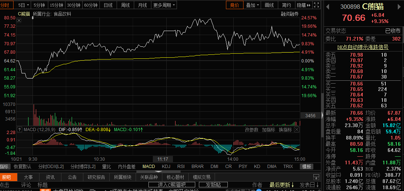Switch to the 日线 daily chart
The width and height of the screenshot is (404, 191).
coord(108,5)
